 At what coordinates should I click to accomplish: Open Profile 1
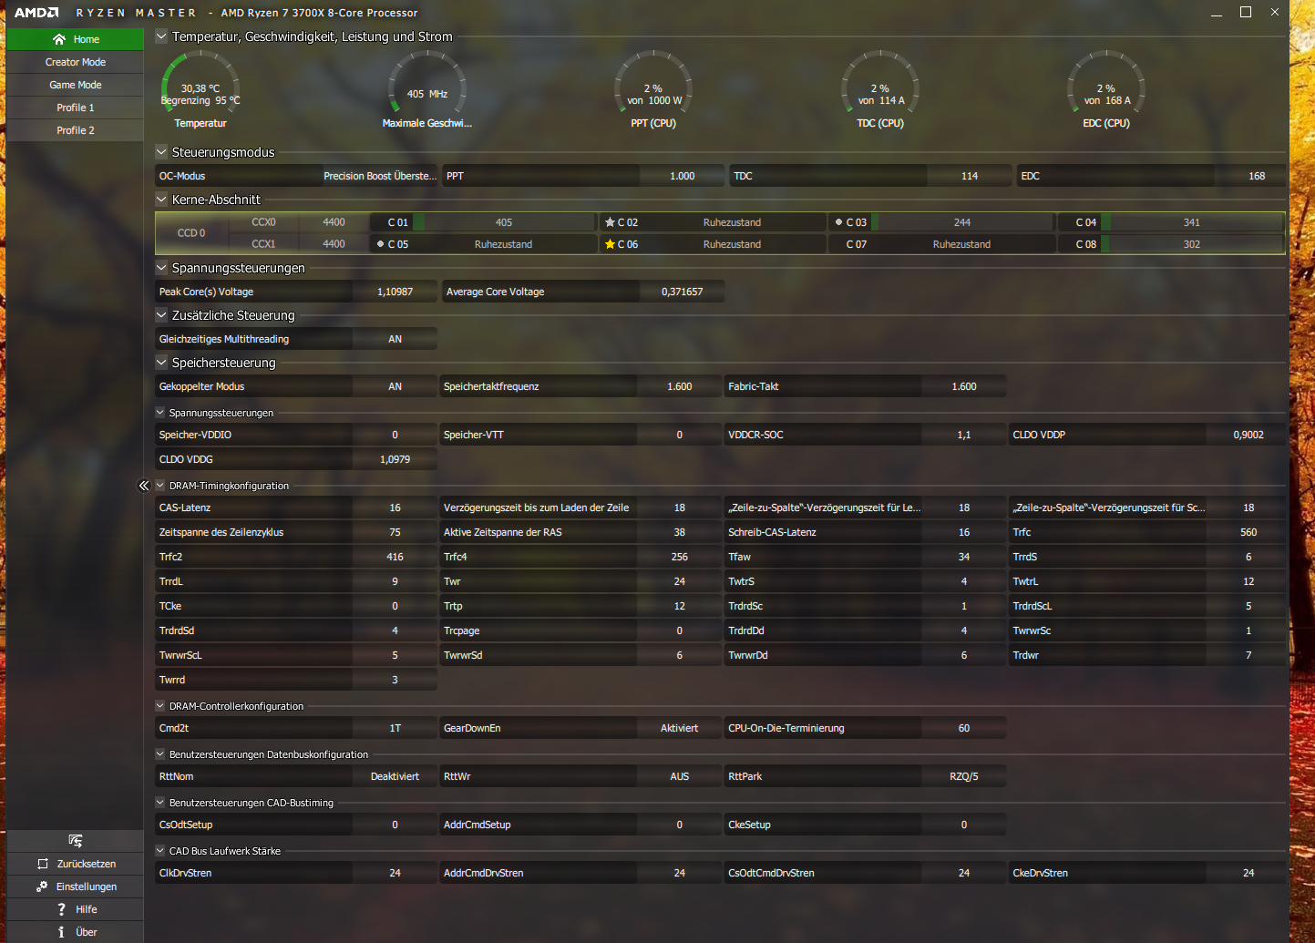[x=76, y=108]
